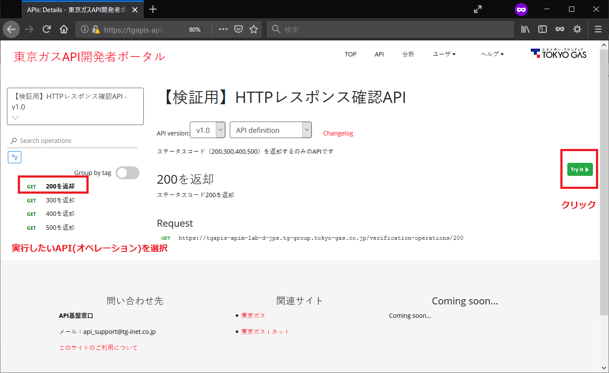609x373 pixels.
Task: Open the browser home page icon
Action: [64, 30]
